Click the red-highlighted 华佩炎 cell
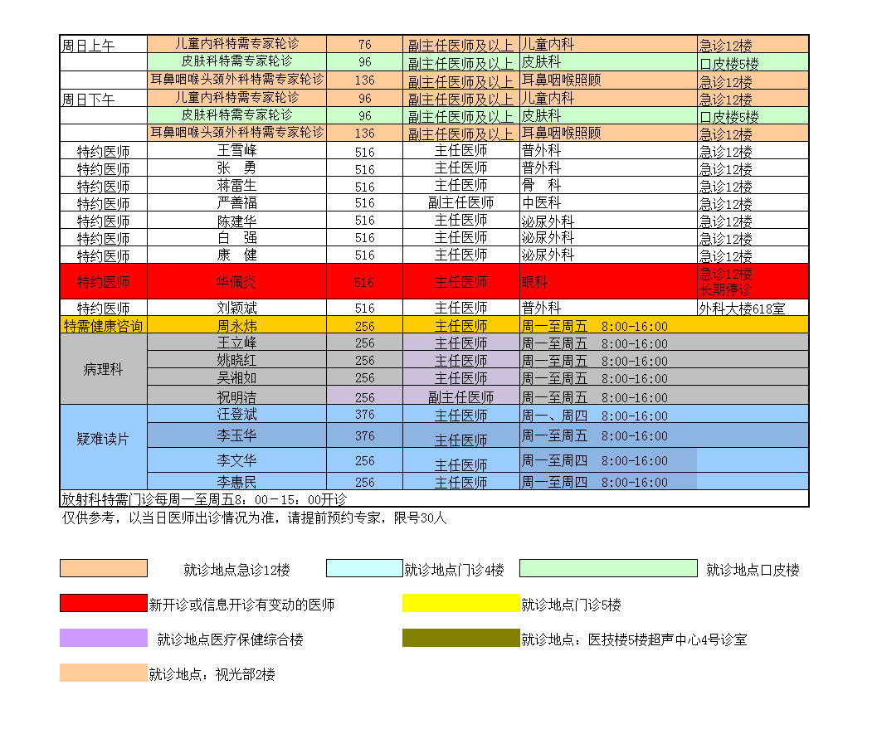Image resolution: width=877 pixels, height=734 pixels. [236, 282]
